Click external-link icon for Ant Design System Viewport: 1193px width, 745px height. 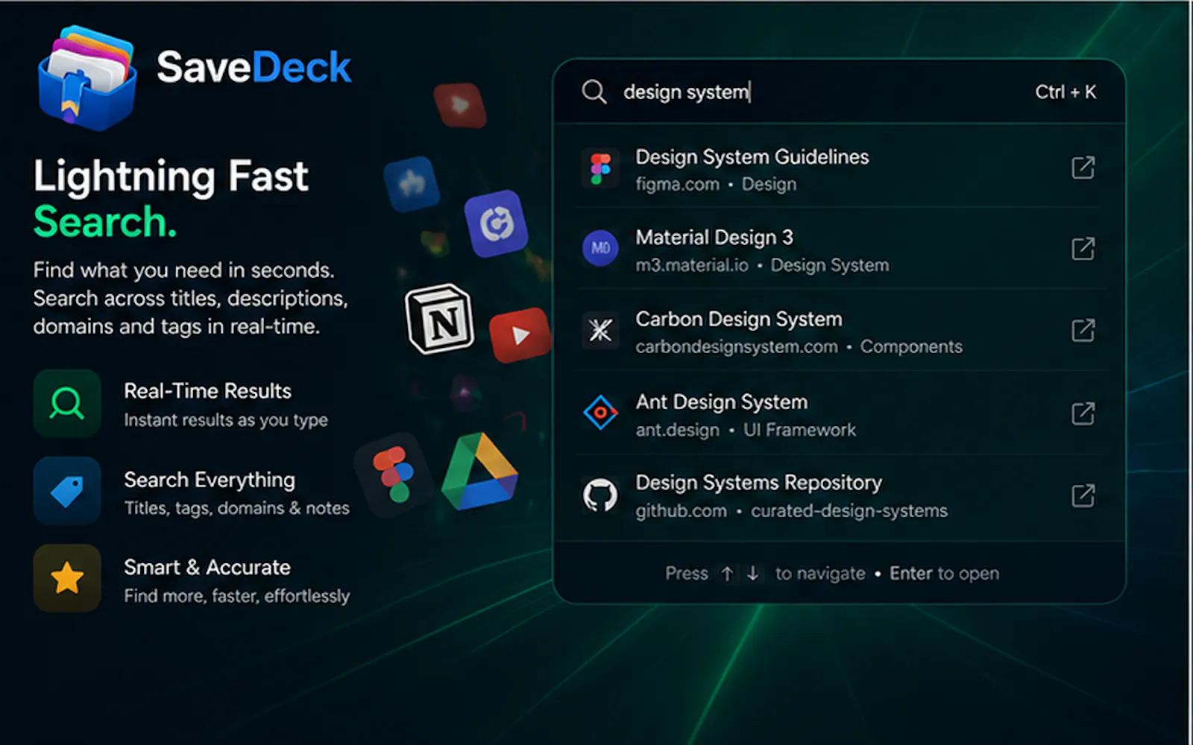pos(1083,413)
